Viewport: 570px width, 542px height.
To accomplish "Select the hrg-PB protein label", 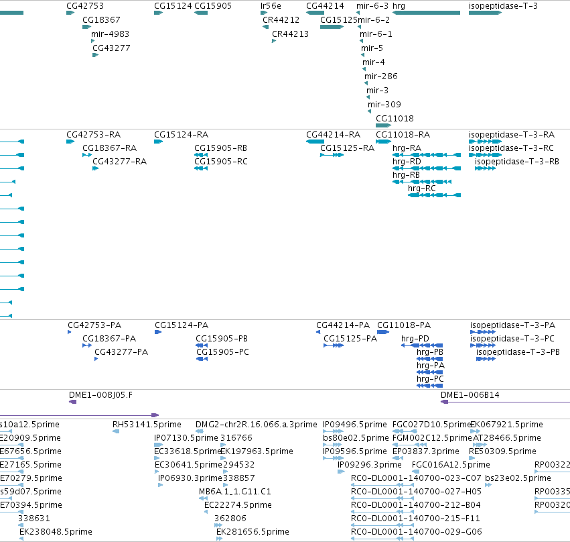I will 430,352.
